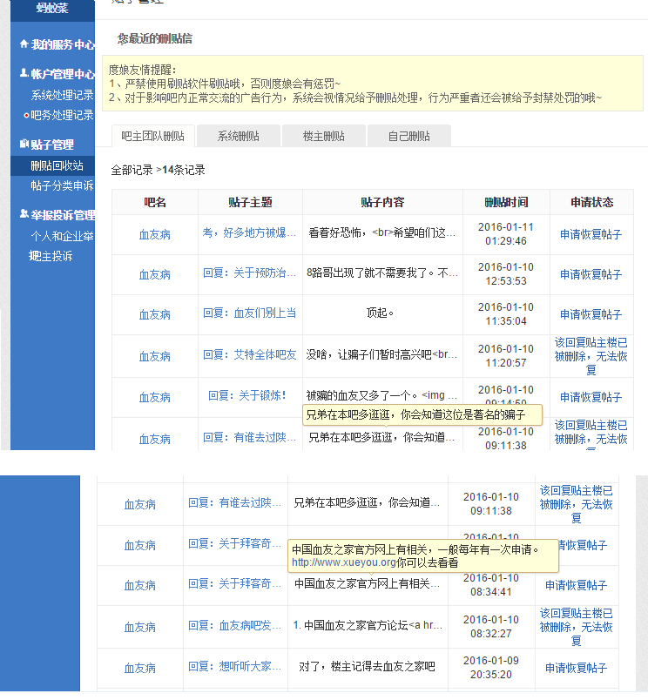Go to 帖子分类申诉 in the sidebar
The image size is (648, 700).
click(62, 185)
